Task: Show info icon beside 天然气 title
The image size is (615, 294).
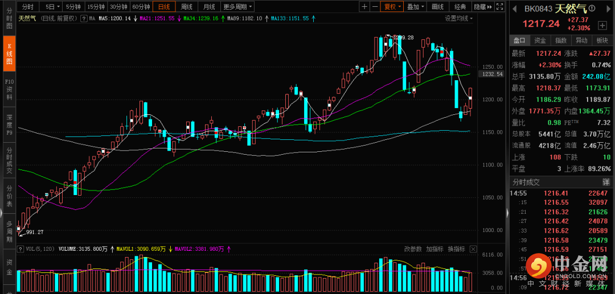Action: click(x=592, y=8)
